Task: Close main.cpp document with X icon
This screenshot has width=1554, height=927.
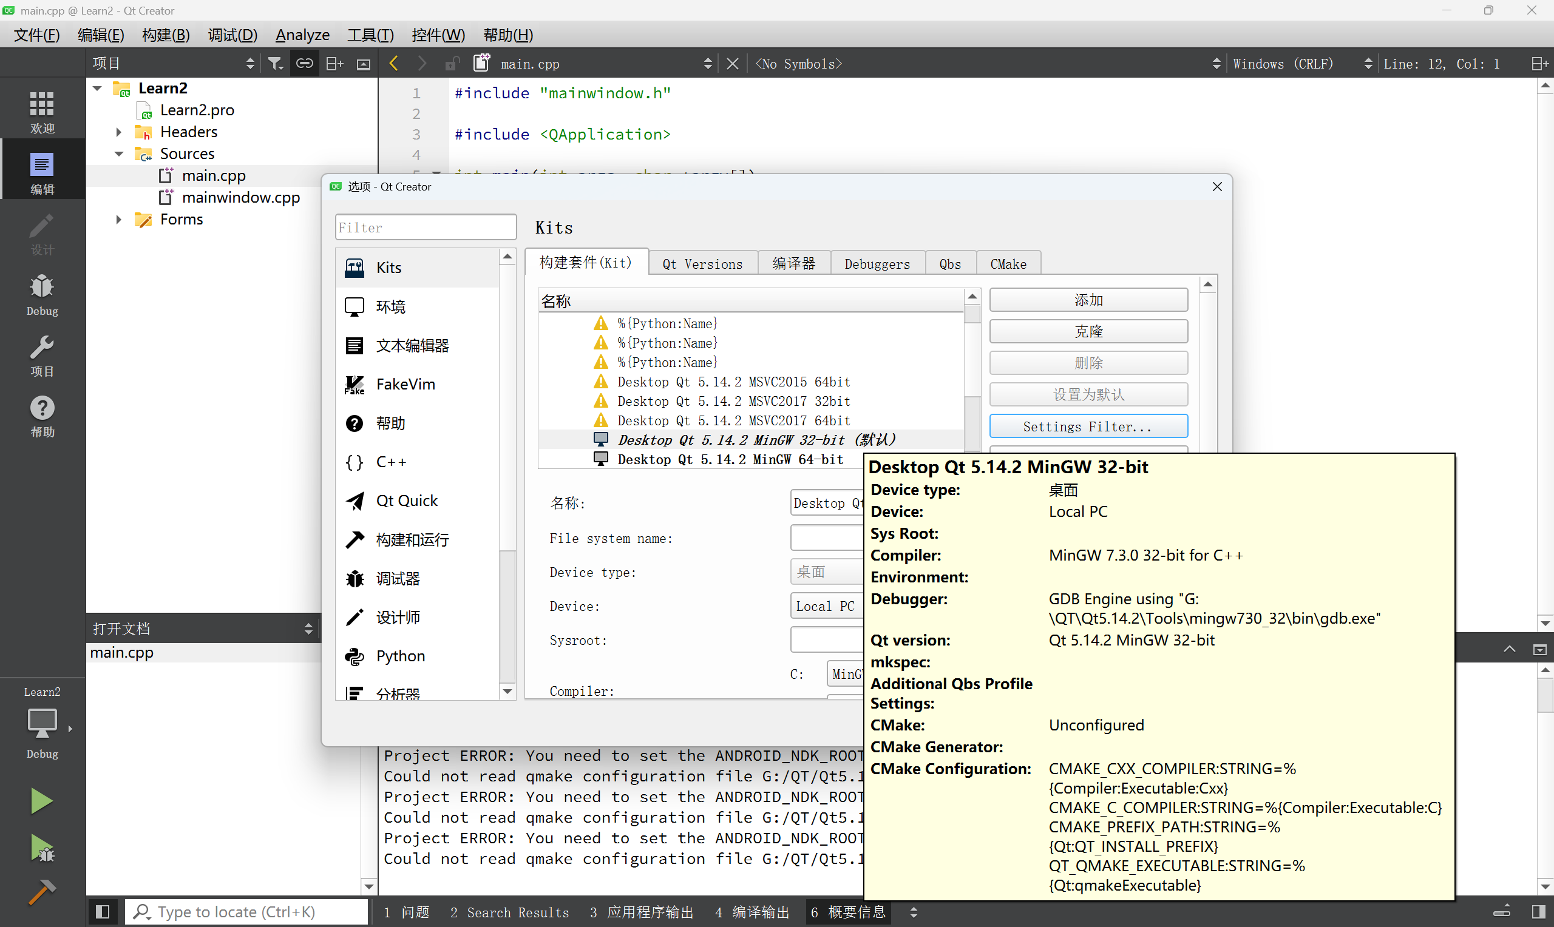Action: (733, 64)
